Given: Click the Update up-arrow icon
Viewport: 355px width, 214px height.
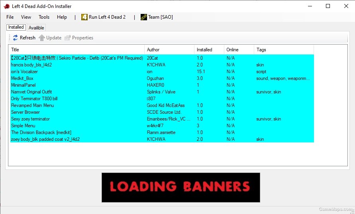Looking at the screenshot, I should click(42, 38).
